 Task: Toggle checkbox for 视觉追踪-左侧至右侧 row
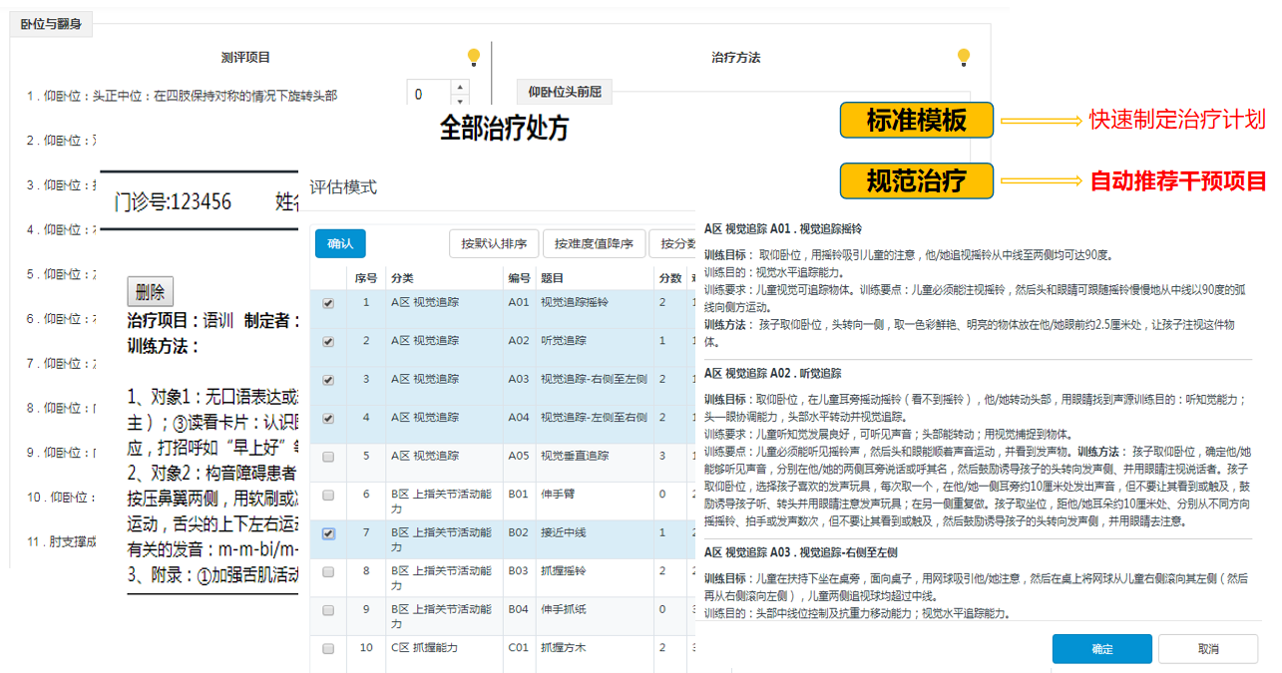[328, 418]
